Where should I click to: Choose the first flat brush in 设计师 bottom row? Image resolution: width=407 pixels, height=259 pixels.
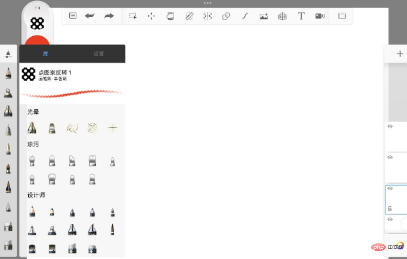click(32, 248)
